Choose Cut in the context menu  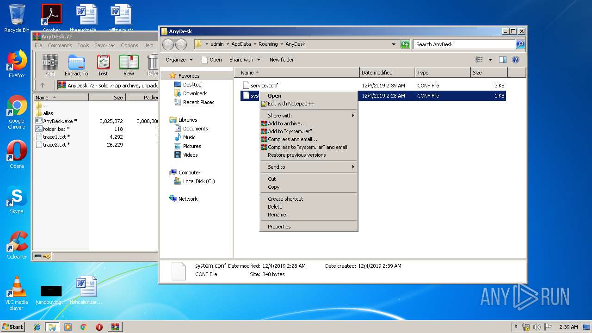[308, 179]
